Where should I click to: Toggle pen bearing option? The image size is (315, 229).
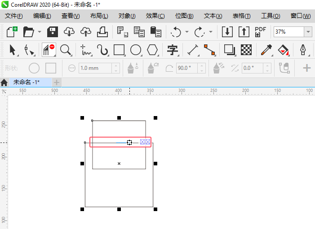click(218, 68)
